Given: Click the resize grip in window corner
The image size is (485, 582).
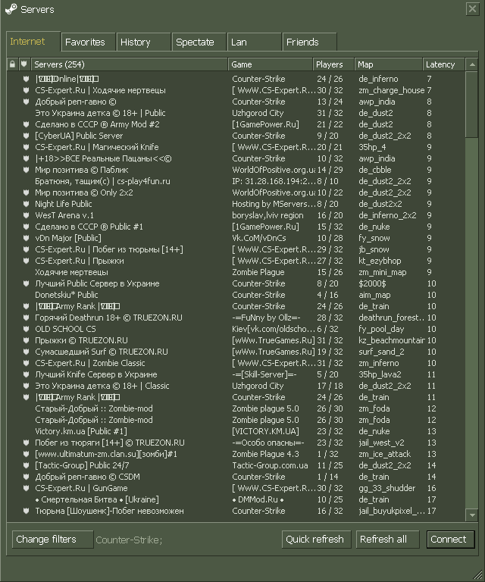Looking at the screenshot, I should [x=478, y=575].
